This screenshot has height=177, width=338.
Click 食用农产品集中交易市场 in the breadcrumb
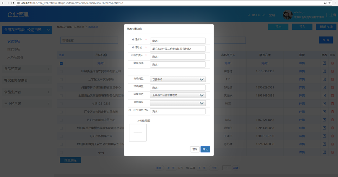(71, 27)
